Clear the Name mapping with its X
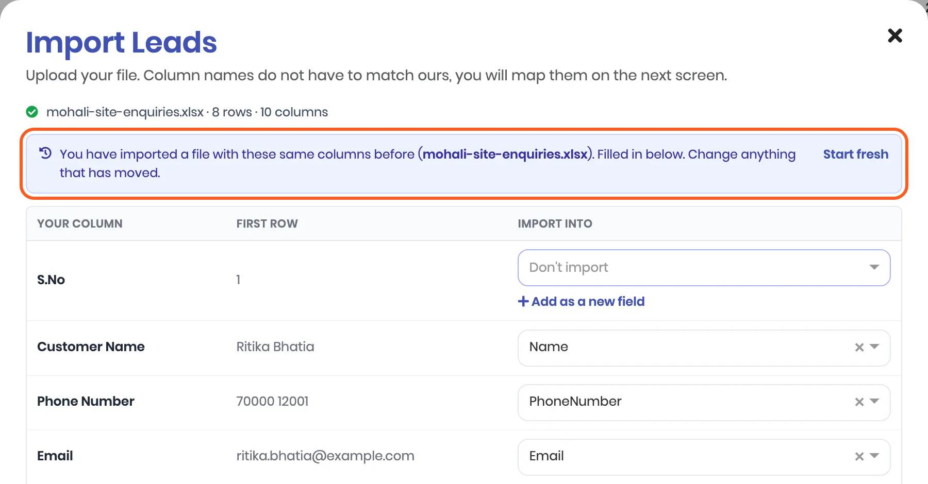Viewport: 928px width, 484px height. tap(859, 348)
